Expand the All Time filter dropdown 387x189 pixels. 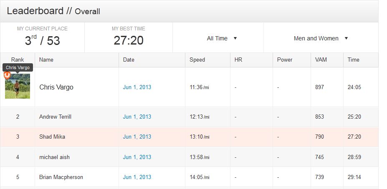222,38
